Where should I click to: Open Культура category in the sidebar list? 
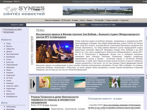click(x=10, y=62)
